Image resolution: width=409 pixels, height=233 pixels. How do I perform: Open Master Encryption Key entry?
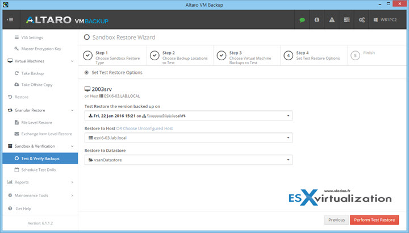coord(41,49)
